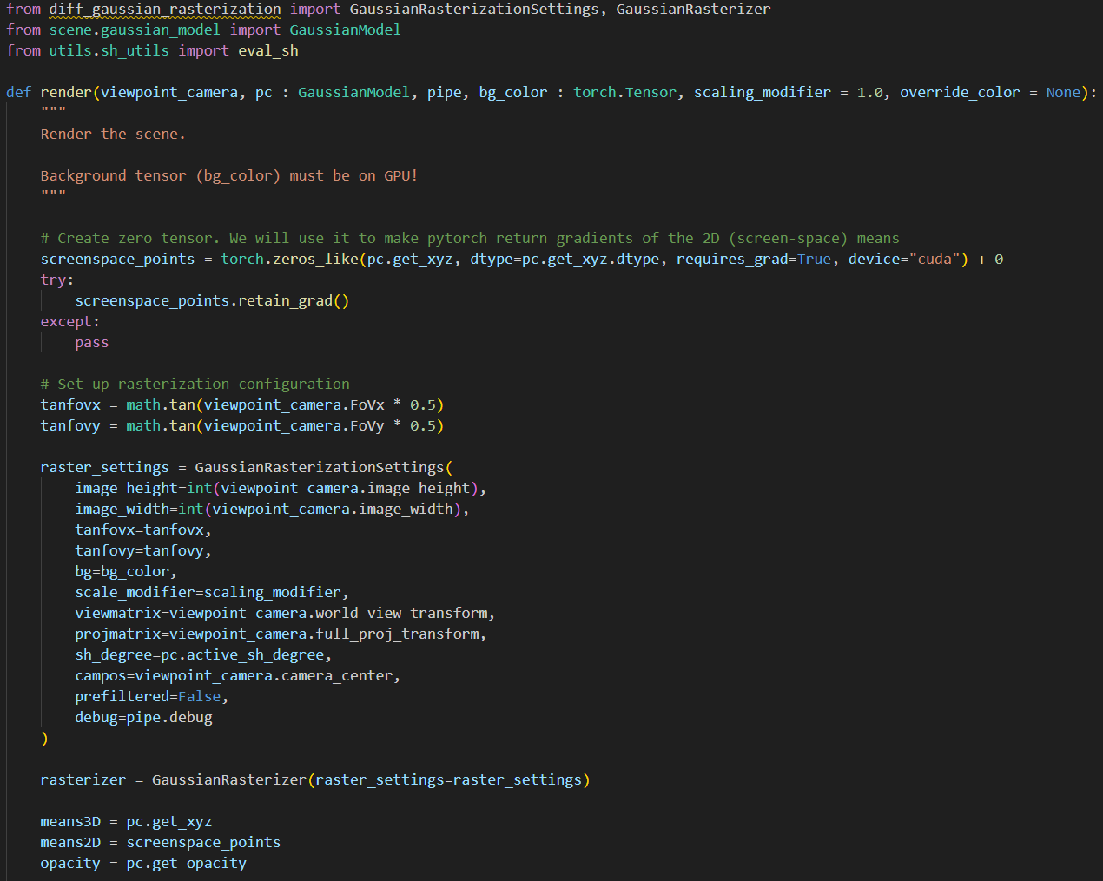
Task: Click the 'render' function name in the def line
Action: click(66, 93)
